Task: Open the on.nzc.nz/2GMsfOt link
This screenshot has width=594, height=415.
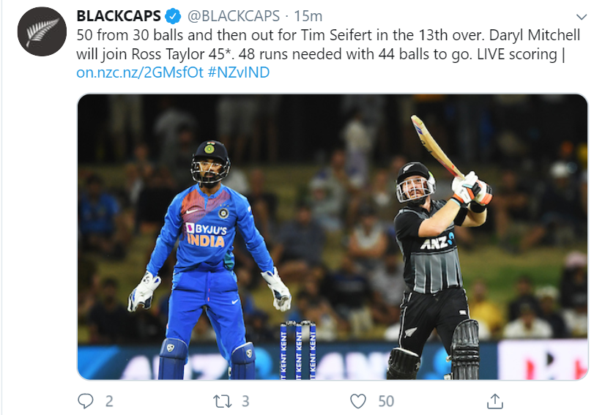Action: tap(140, 72)
